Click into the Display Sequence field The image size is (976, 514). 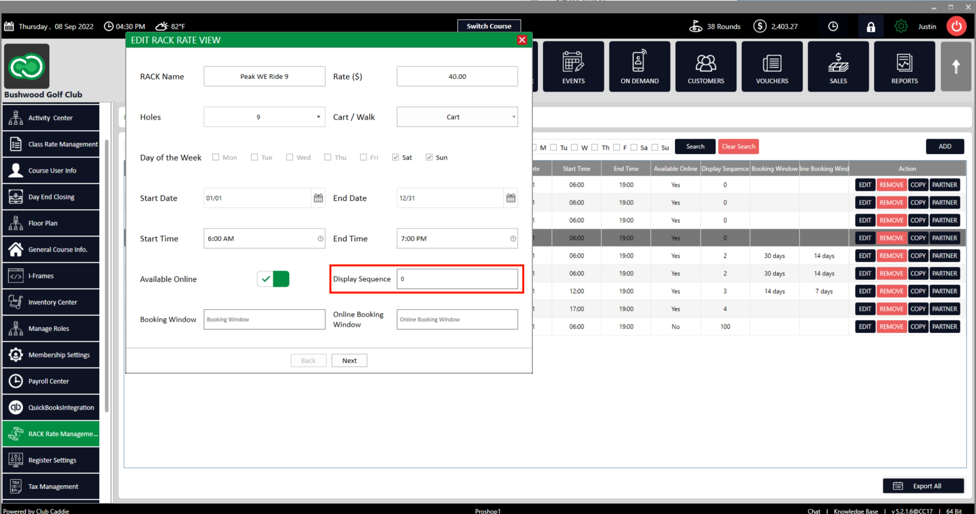(x=457, y=279)
